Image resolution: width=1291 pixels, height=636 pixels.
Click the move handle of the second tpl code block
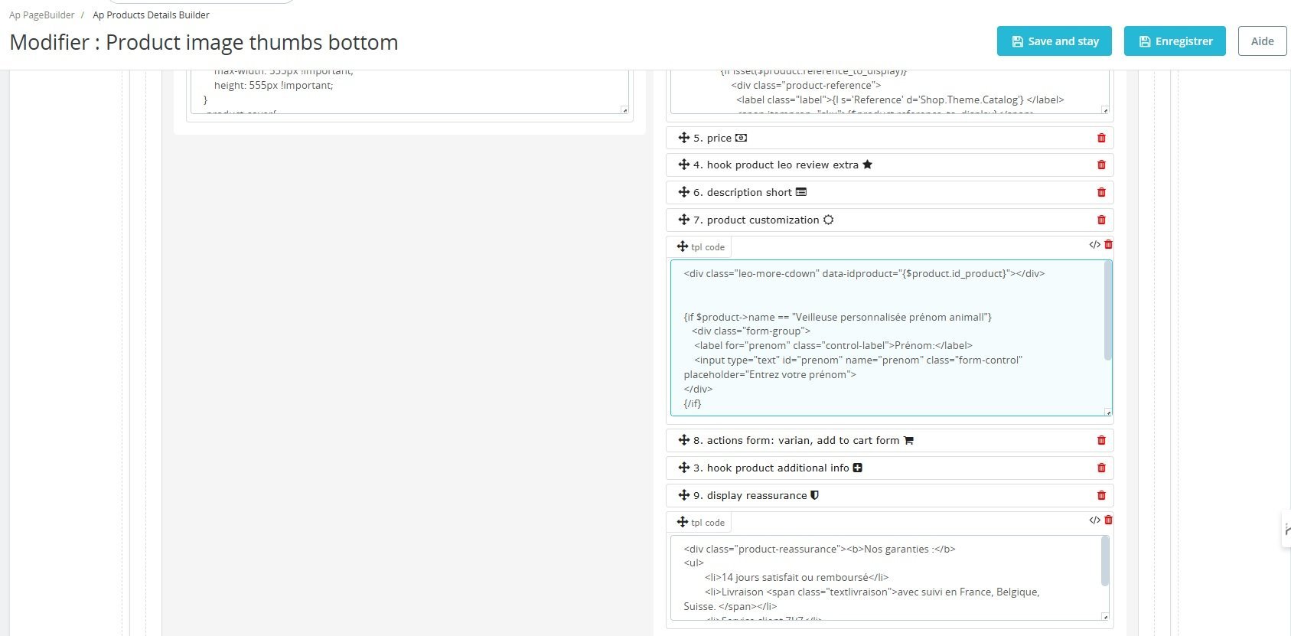pyautogui.click(x=683, y=522)
